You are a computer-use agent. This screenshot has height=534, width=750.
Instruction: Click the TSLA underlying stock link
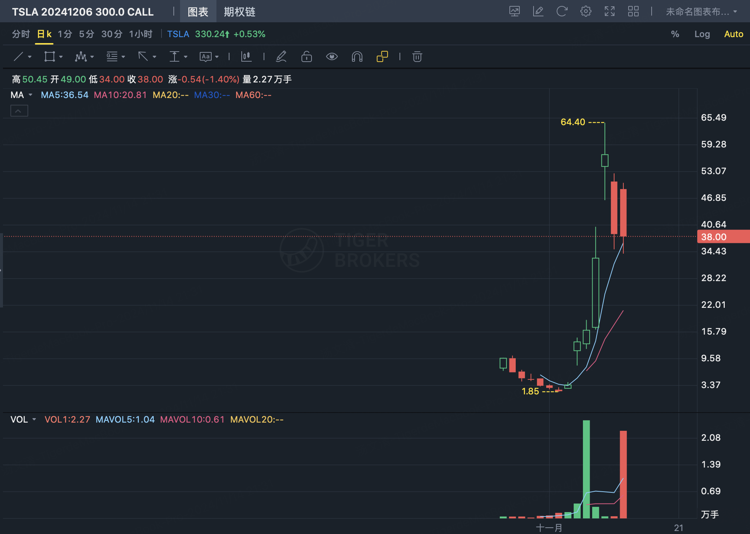178,34
